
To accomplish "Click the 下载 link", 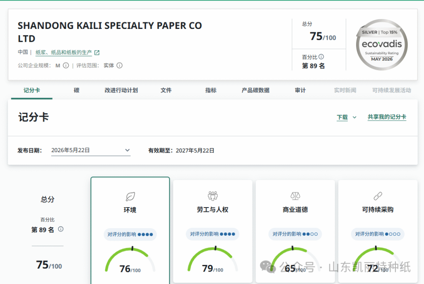I will 342,117.
